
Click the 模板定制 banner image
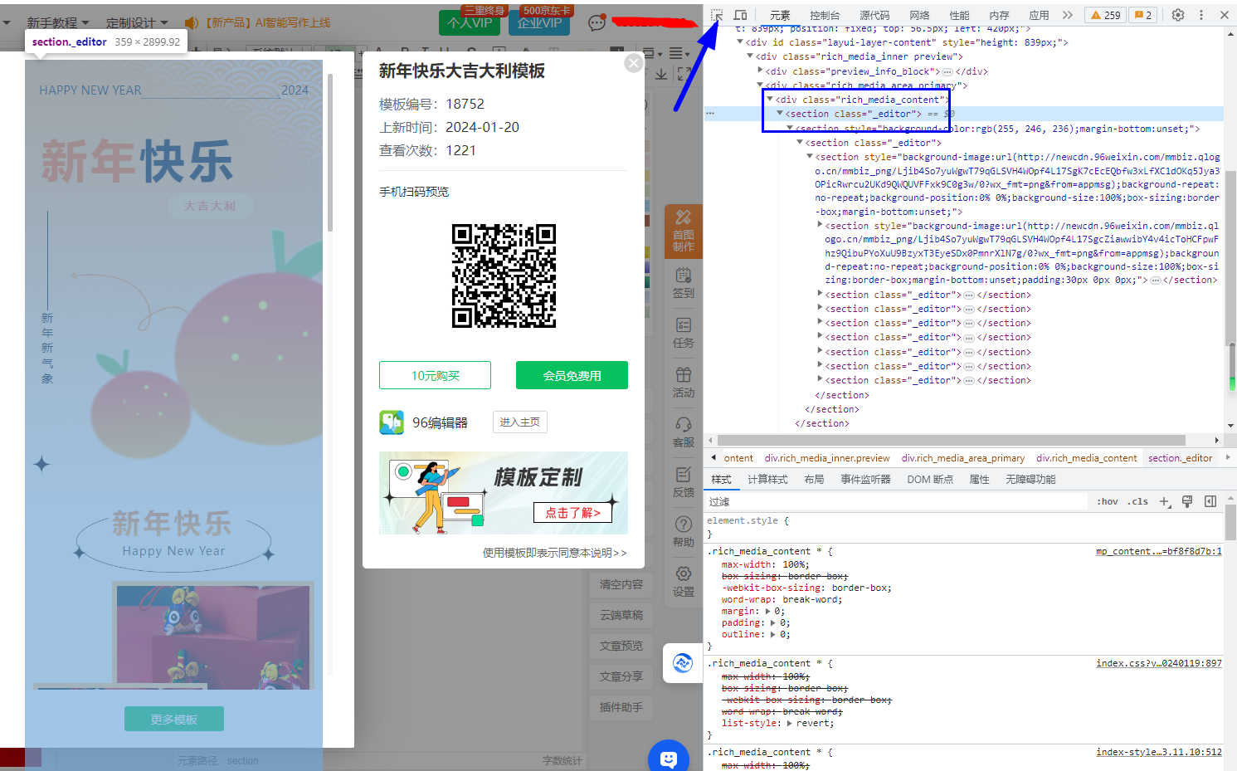(504, 493)
